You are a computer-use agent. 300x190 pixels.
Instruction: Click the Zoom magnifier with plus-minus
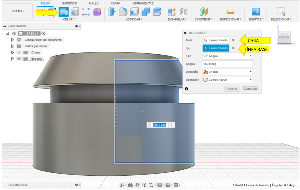click(144, 185)
